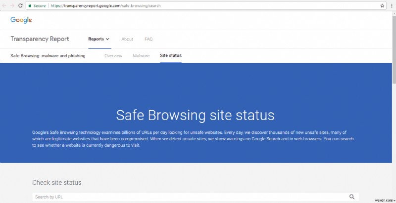Click the vertical page scrollbar
Image resolution: width=396 pixels, height=203 pixels.
pyautogui.click(x=394, y=50)
